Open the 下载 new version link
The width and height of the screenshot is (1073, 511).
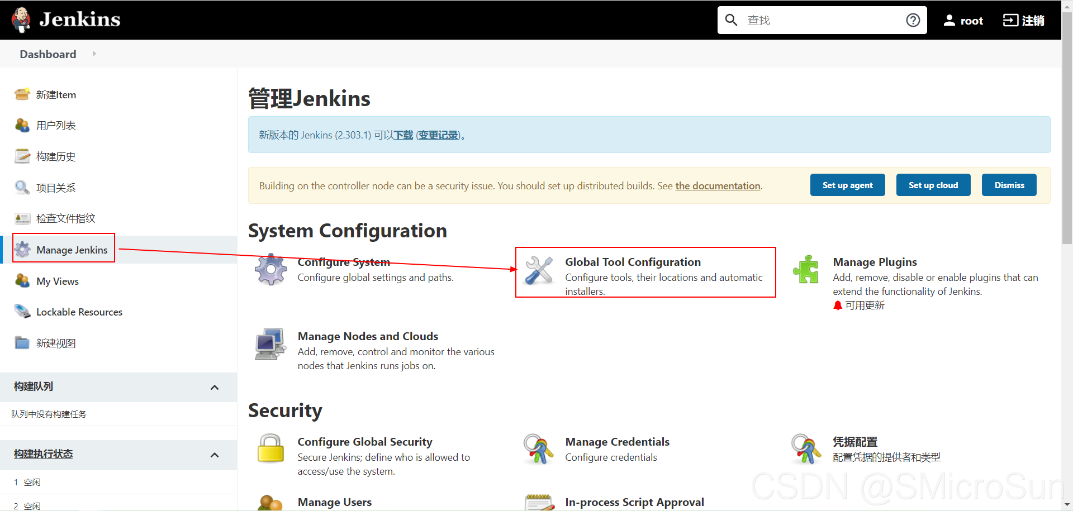[403, 135]
